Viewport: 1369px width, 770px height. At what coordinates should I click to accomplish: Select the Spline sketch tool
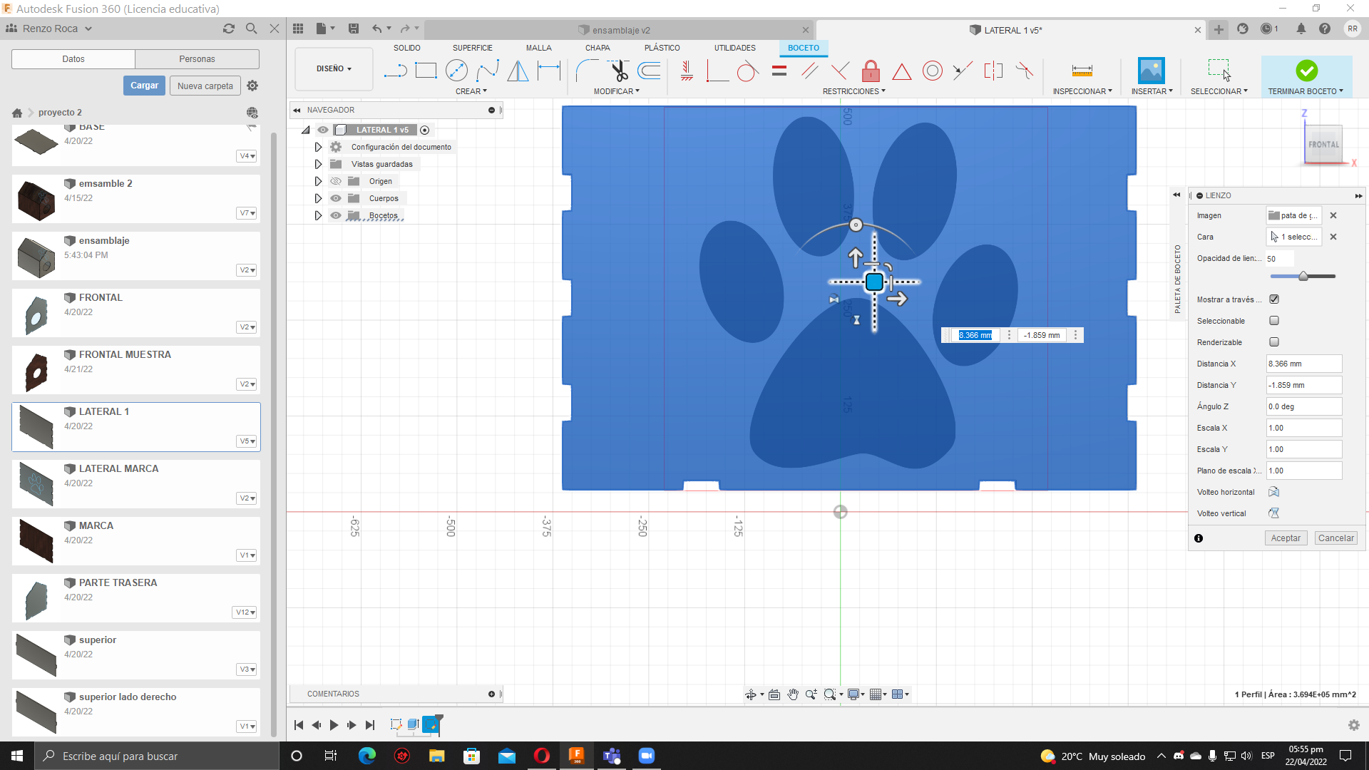click(488, 71)
